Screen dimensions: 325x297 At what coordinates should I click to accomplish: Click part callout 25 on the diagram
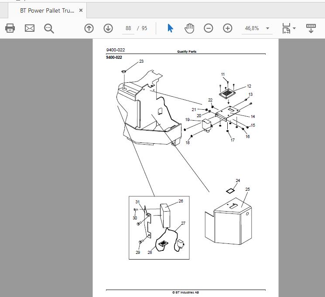[x=247, y=189]
